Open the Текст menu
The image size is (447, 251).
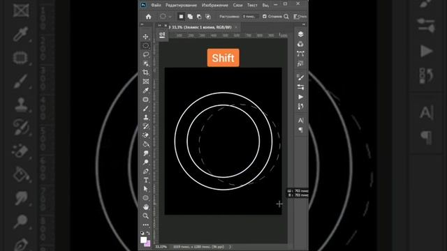(252, 5)
